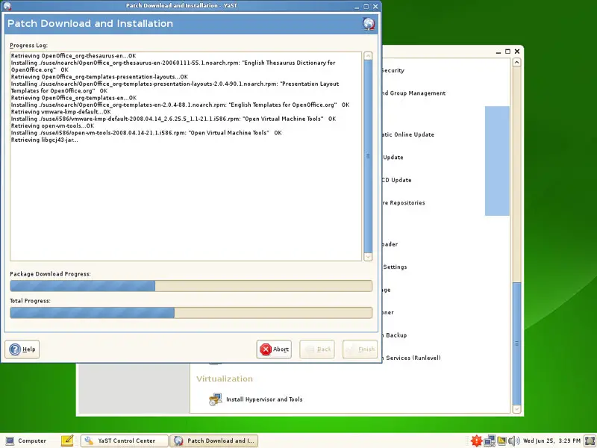Click the Back button
Screen dimensions: 597x448
pyautogui.click(x=317, y=349)
